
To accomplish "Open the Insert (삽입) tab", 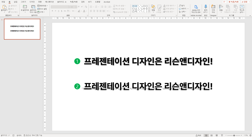I will 16,2.
